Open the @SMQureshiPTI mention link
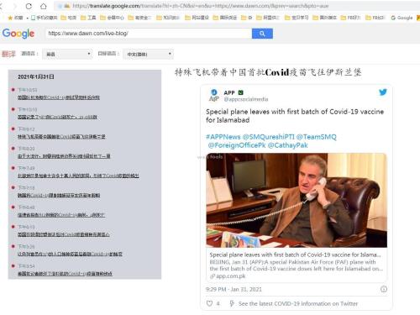Image resolution: width=420 pixels, height=315 pixels. coord(268,137)
